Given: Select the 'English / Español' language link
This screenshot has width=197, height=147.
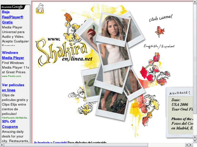Looking at the screenshot, I should pyautogui.click(x=159, y=46).
